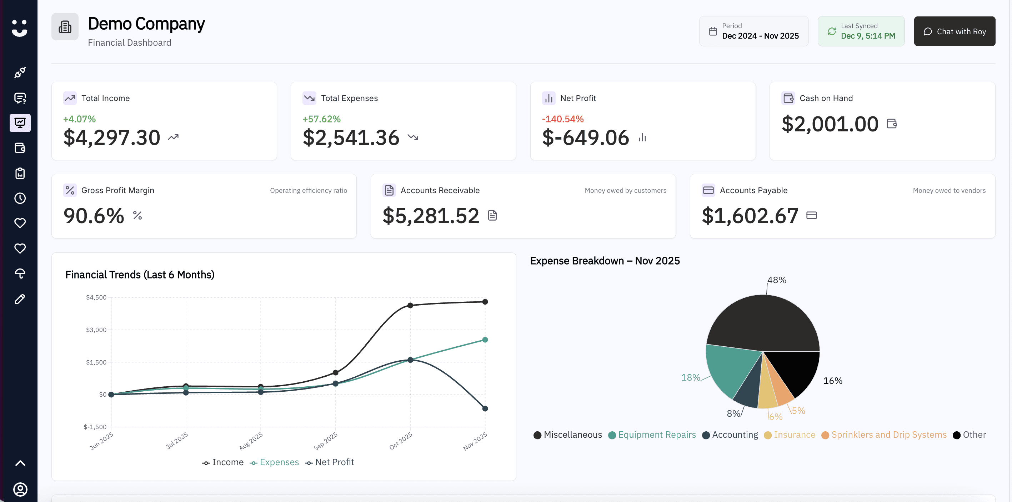This screenshot has width=1012, height=502.
Task: Select the pencil edit icon in sidebar
Action: coord(20,299)
